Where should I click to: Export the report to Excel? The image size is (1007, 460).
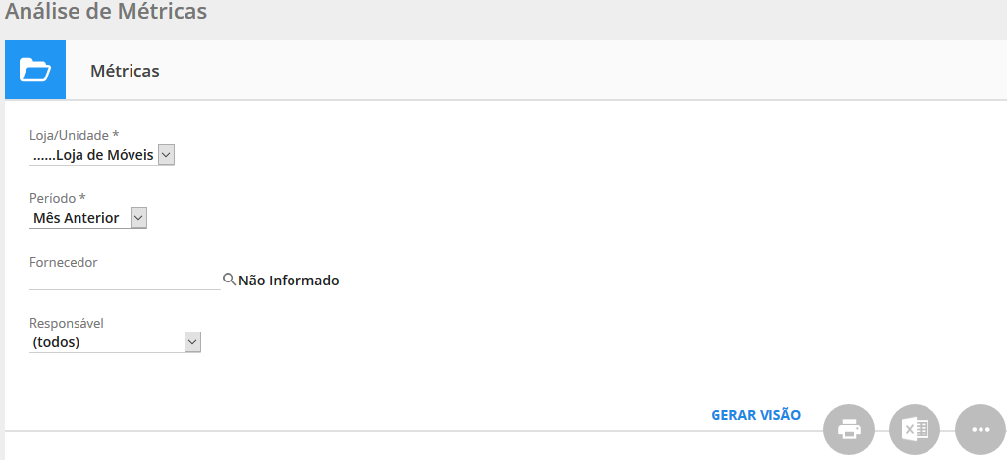915,430
